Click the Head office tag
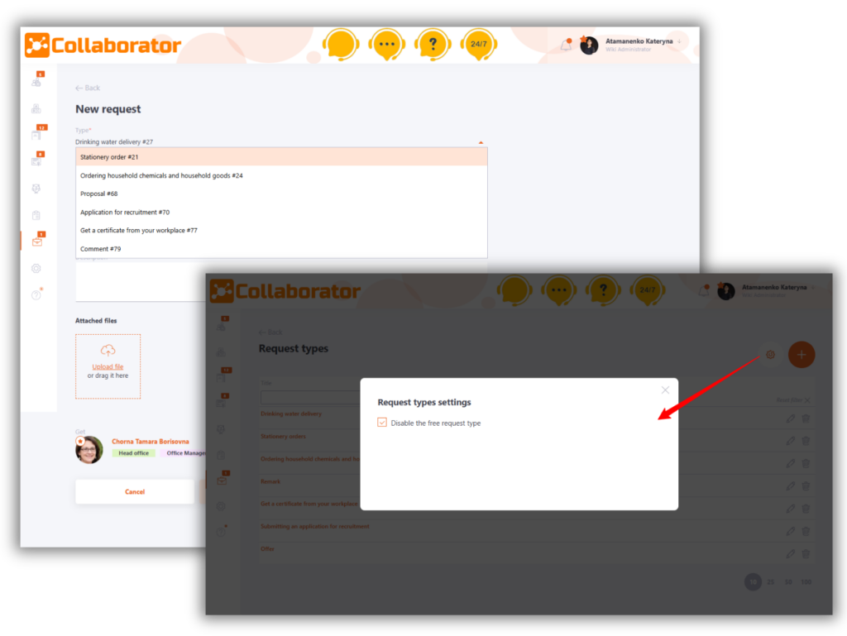The height and width of the screenshot is (636, 847). 133,453
